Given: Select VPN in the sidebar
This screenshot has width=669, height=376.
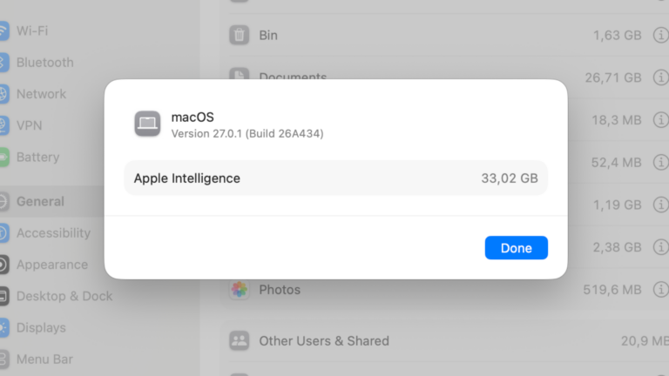Looking at the screenshot, I should pos(30,125).
